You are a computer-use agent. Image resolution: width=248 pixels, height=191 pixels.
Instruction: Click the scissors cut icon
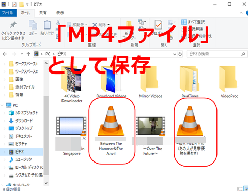coord(58,22)
